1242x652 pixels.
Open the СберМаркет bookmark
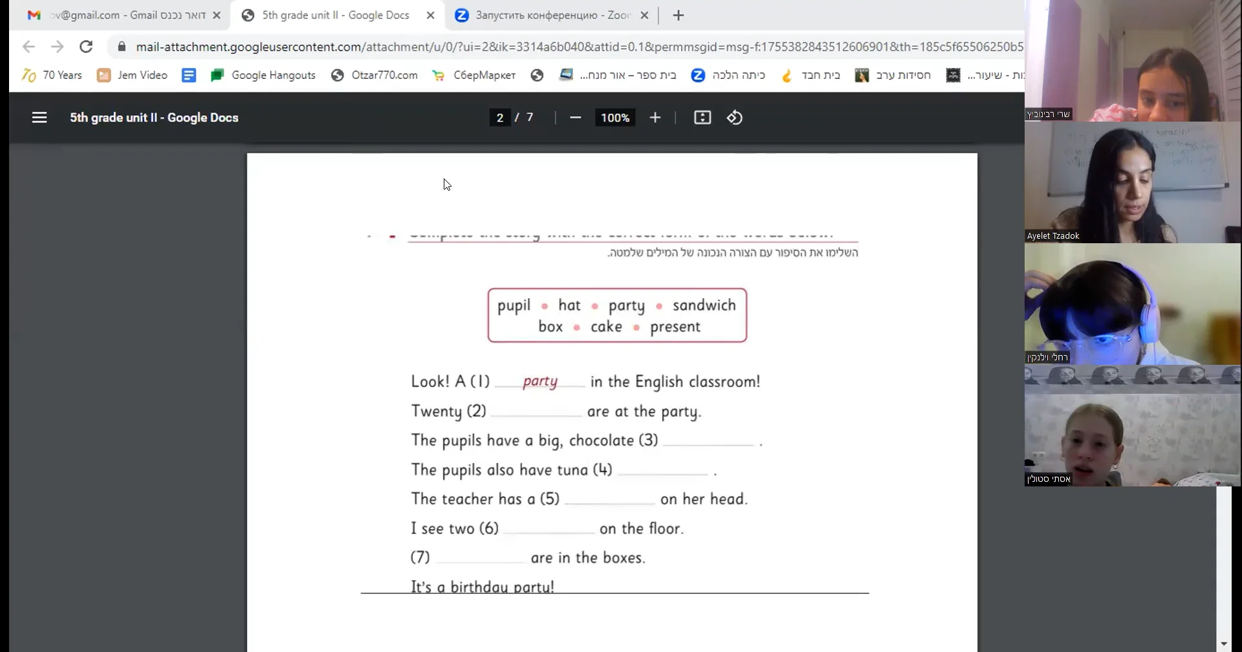474,75
